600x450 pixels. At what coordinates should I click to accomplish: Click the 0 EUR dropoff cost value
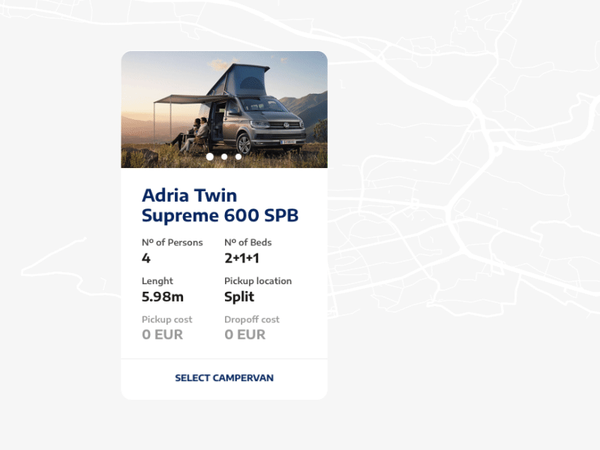tap(244, 334)
